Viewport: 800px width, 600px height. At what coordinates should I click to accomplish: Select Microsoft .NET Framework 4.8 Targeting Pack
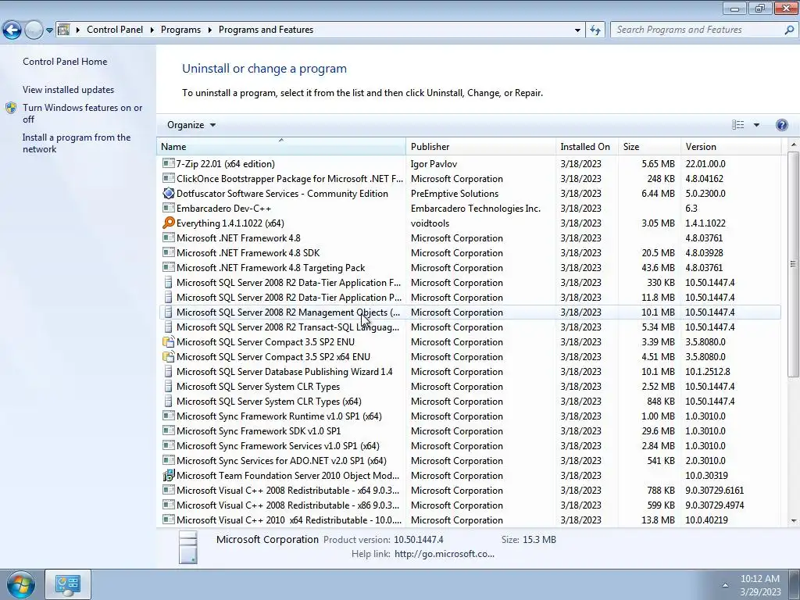click(x=470, y=267)
